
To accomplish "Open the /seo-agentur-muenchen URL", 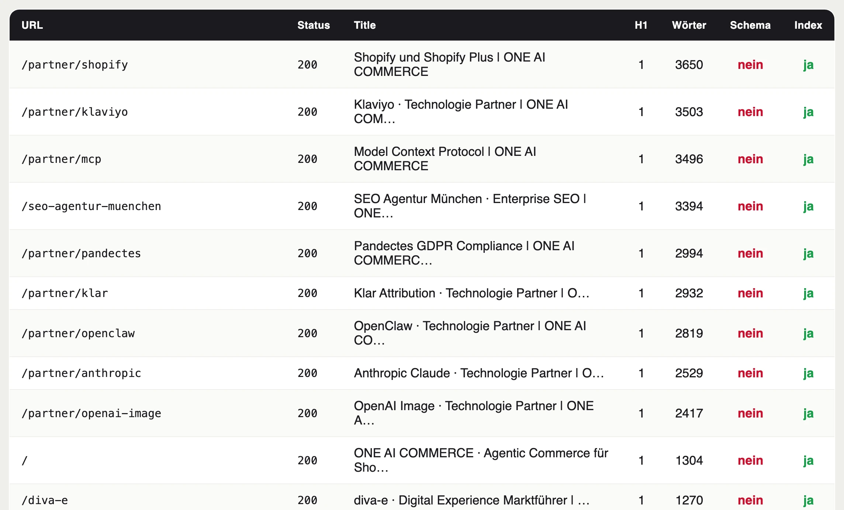I will (91, 206).
